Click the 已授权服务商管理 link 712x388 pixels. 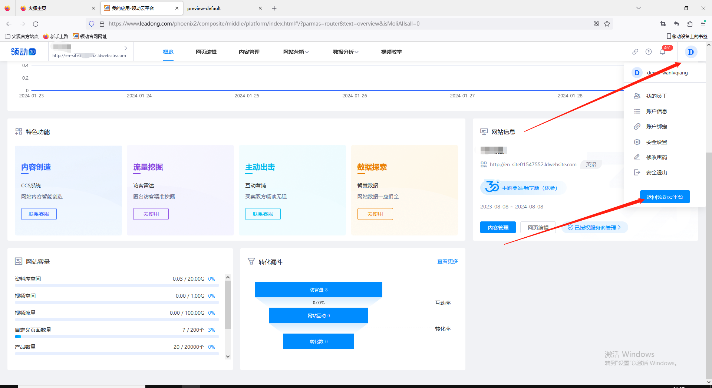click(x=595, y=228)
